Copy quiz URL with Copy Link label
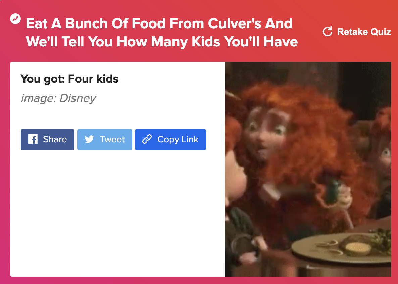Viewport: 398px width, 284px height. (178, 139)
